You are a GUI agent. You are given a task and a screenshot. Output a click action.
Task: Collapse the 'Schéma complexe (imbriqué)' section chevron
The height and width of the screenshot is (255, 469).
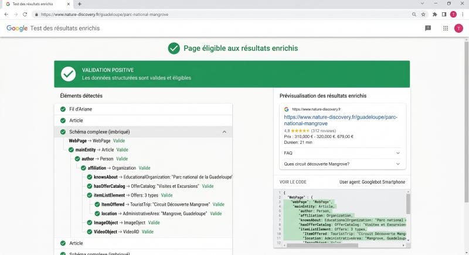224,132
